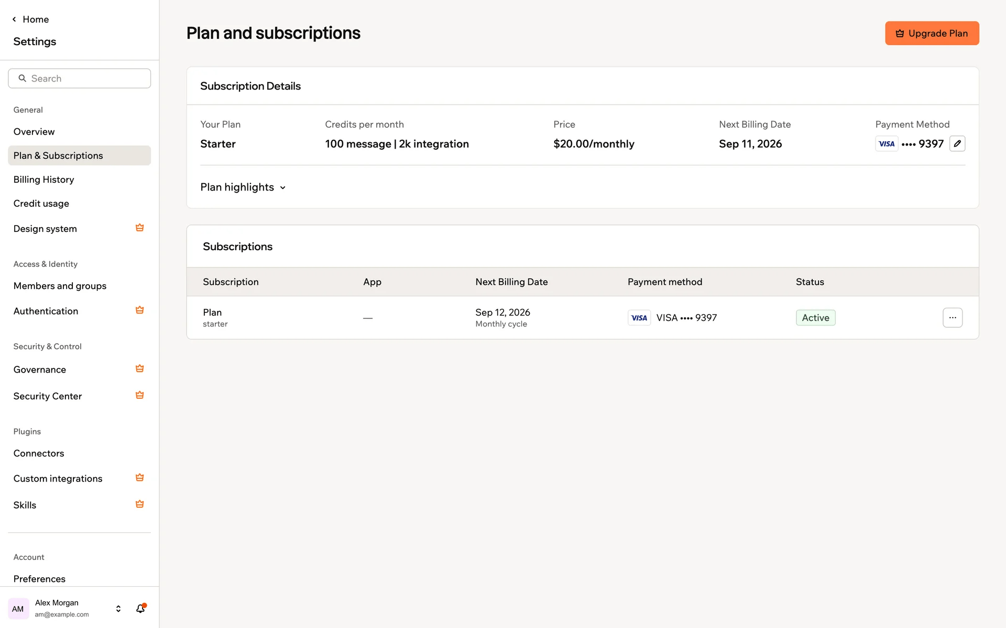Click the $20.00/monthly price value

click(594, 144)
